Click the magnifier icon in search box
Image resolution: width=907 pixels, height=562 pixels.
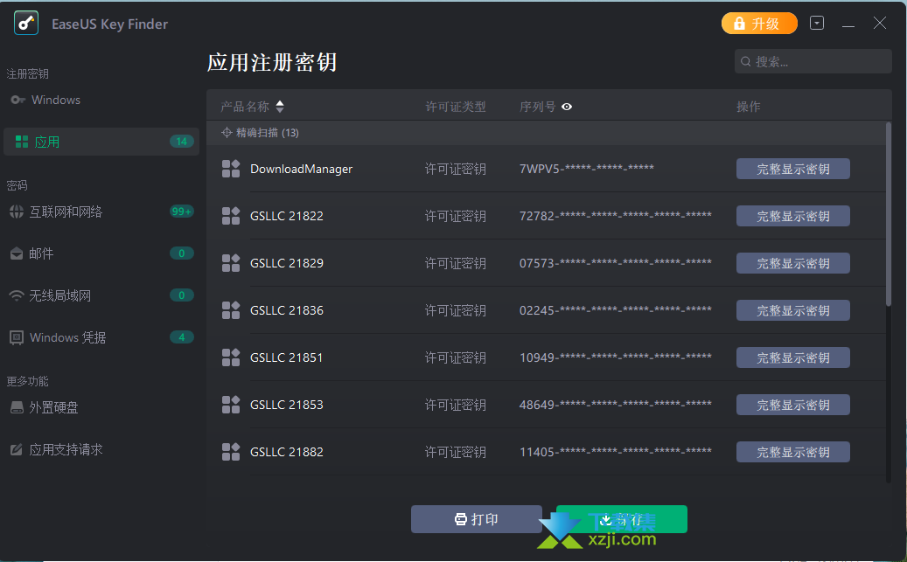click(745, 61)
